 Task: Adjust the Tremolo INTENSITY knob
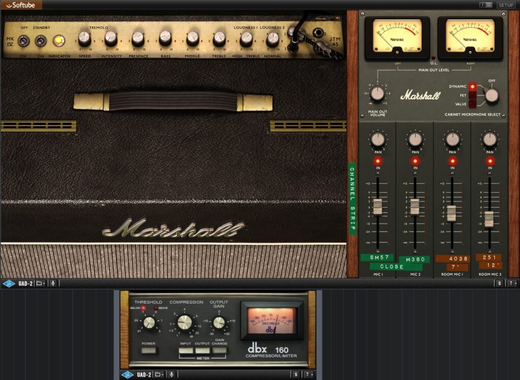[x=111, y=39]
